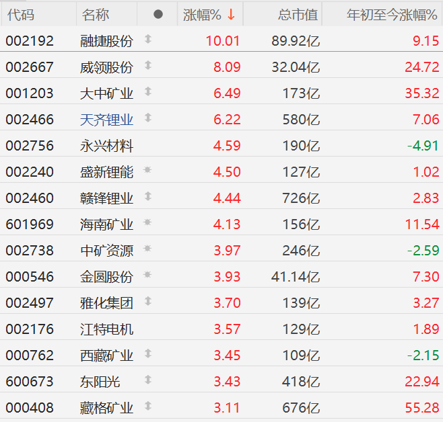Select stock name 威领股份
The width and height of the screenshot is (443, 422).
tap(106, 67)
